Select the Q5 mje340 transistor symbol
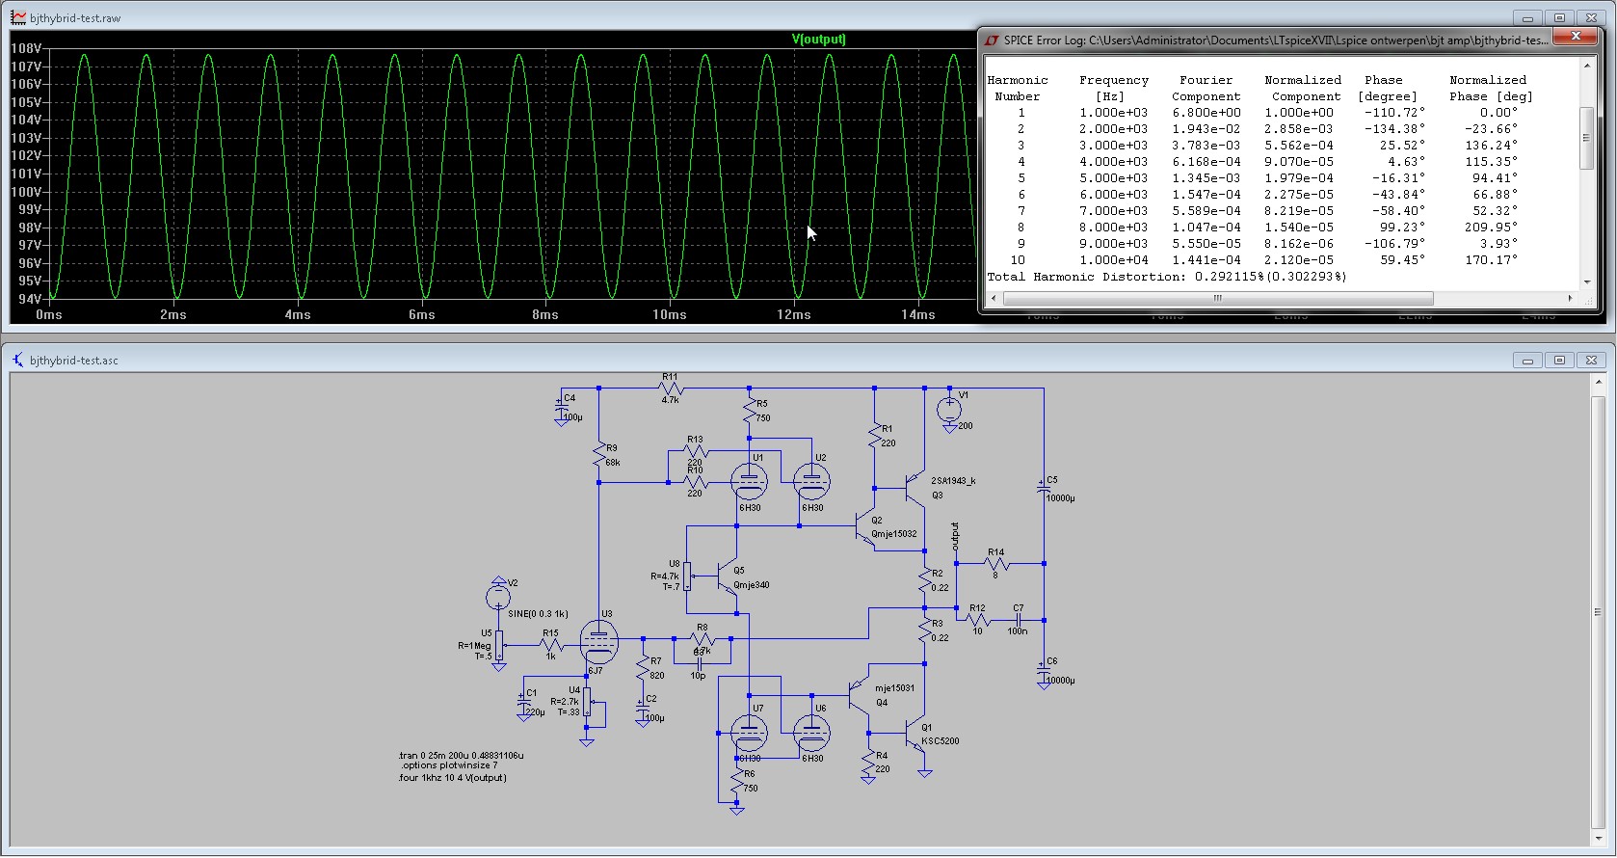Viewport: 1617px width, 858px height. coord(729,578)
